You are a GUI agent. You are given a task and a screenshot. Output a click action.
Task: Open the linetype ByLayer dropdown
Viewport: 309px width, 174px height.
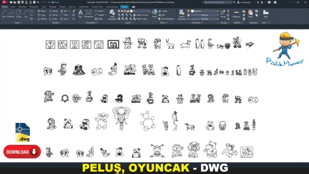(218, 19)
